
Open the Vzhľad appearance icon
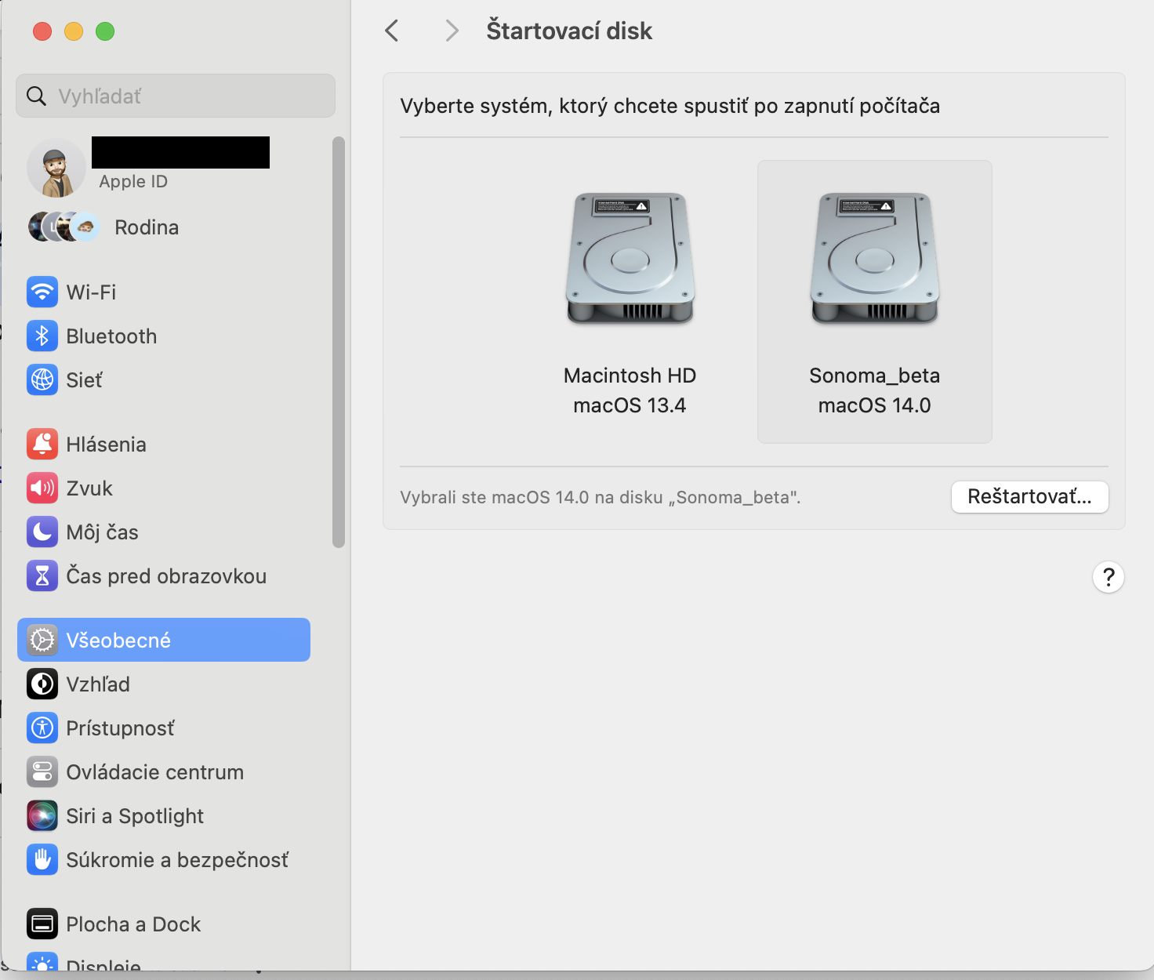click(x=42, y=684)
